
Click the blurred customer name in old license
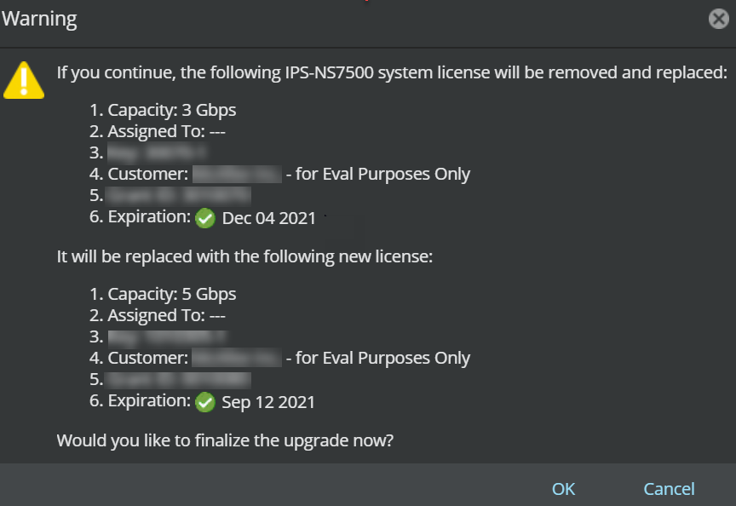coord(237,174)
